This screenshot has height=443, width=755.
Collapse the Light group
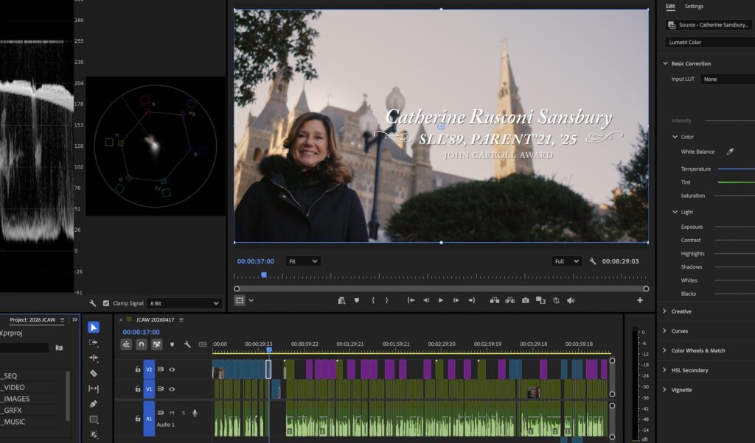(675, 212)
